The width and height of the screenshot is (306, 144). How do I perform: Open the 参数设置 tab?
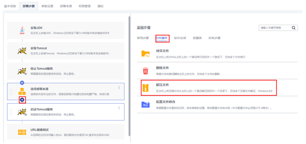pyautogui.click(x=47, y=6)
